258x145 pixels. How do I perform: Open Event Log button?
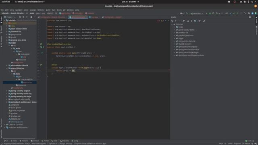[250, 141]
